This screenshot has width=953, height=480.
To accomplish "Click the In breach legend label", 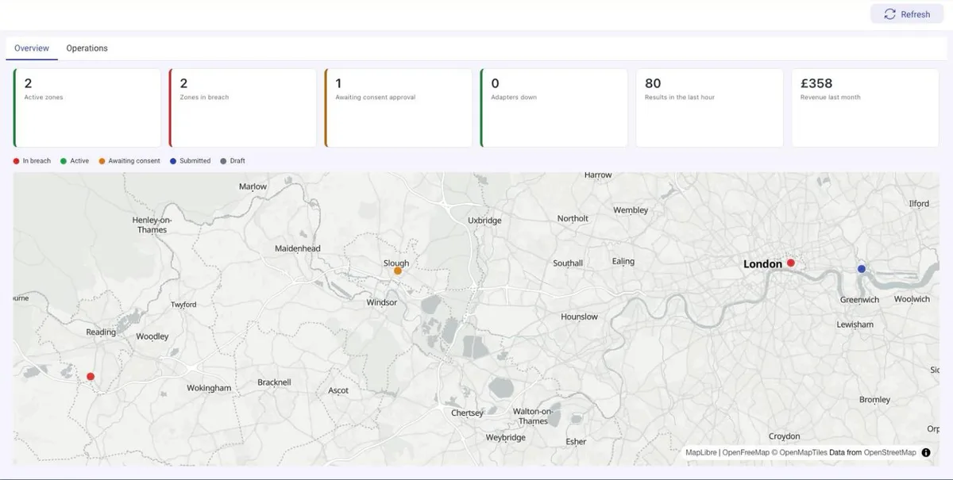I will [x=37, y=161].
